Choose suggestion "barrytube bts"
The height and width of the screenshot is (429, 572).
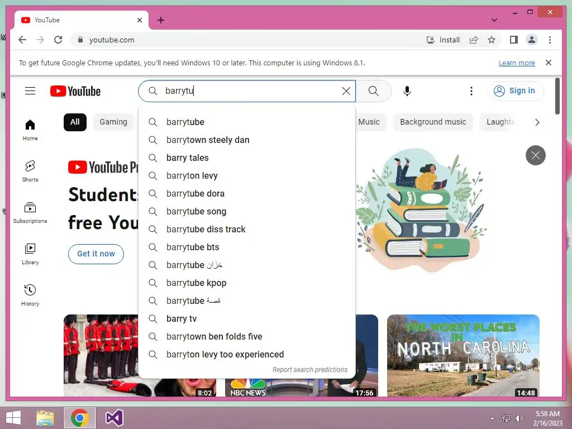coord(247,247)
